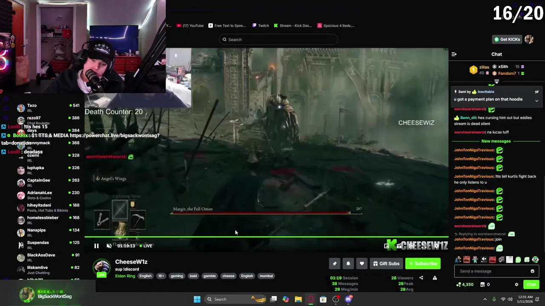The width and height of the screenshot is (545, 306).
Task: Open the YouTube bookmark
Action: [190, 25]
